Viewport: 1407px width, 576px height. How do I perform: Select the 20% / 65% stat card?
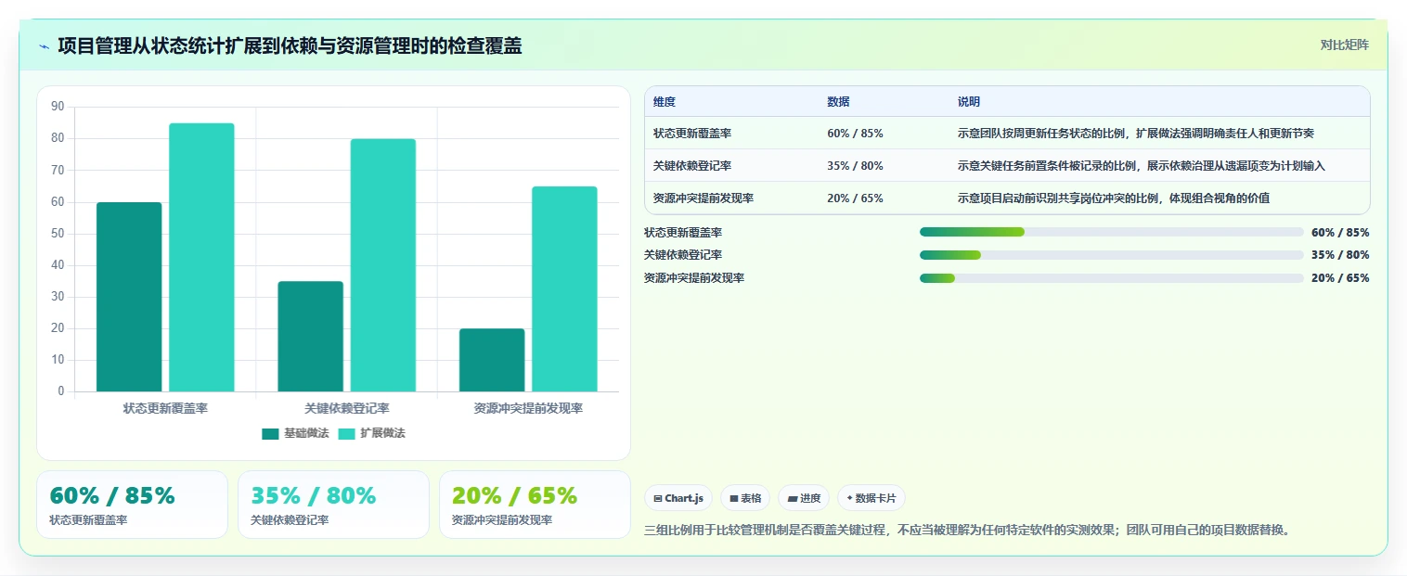point(535,505)
